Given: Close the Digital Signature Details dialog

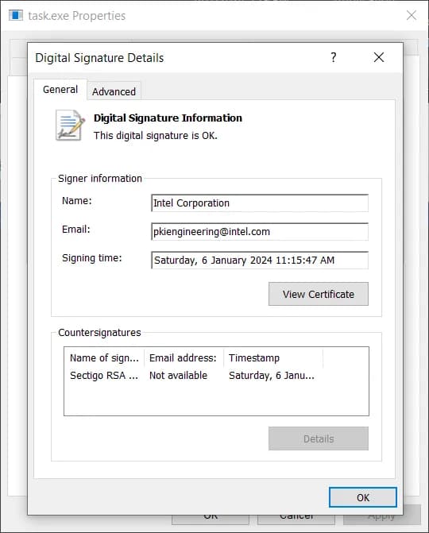Looking at the screenshot, I should pos(379,57).
